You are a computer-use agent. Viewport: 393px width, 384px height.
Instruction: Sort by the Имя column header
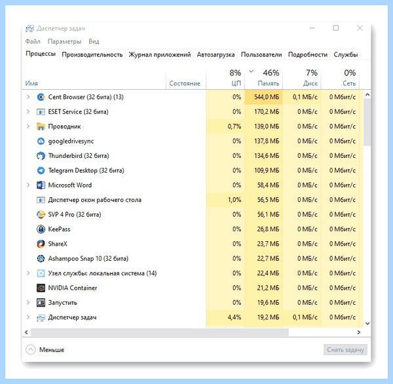tap(94, 78)
